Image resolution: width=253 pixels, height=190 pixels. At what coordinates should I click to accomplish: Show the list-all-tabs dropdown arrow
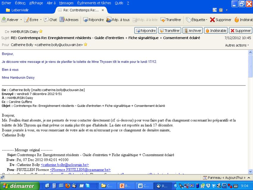pos(227,10)
